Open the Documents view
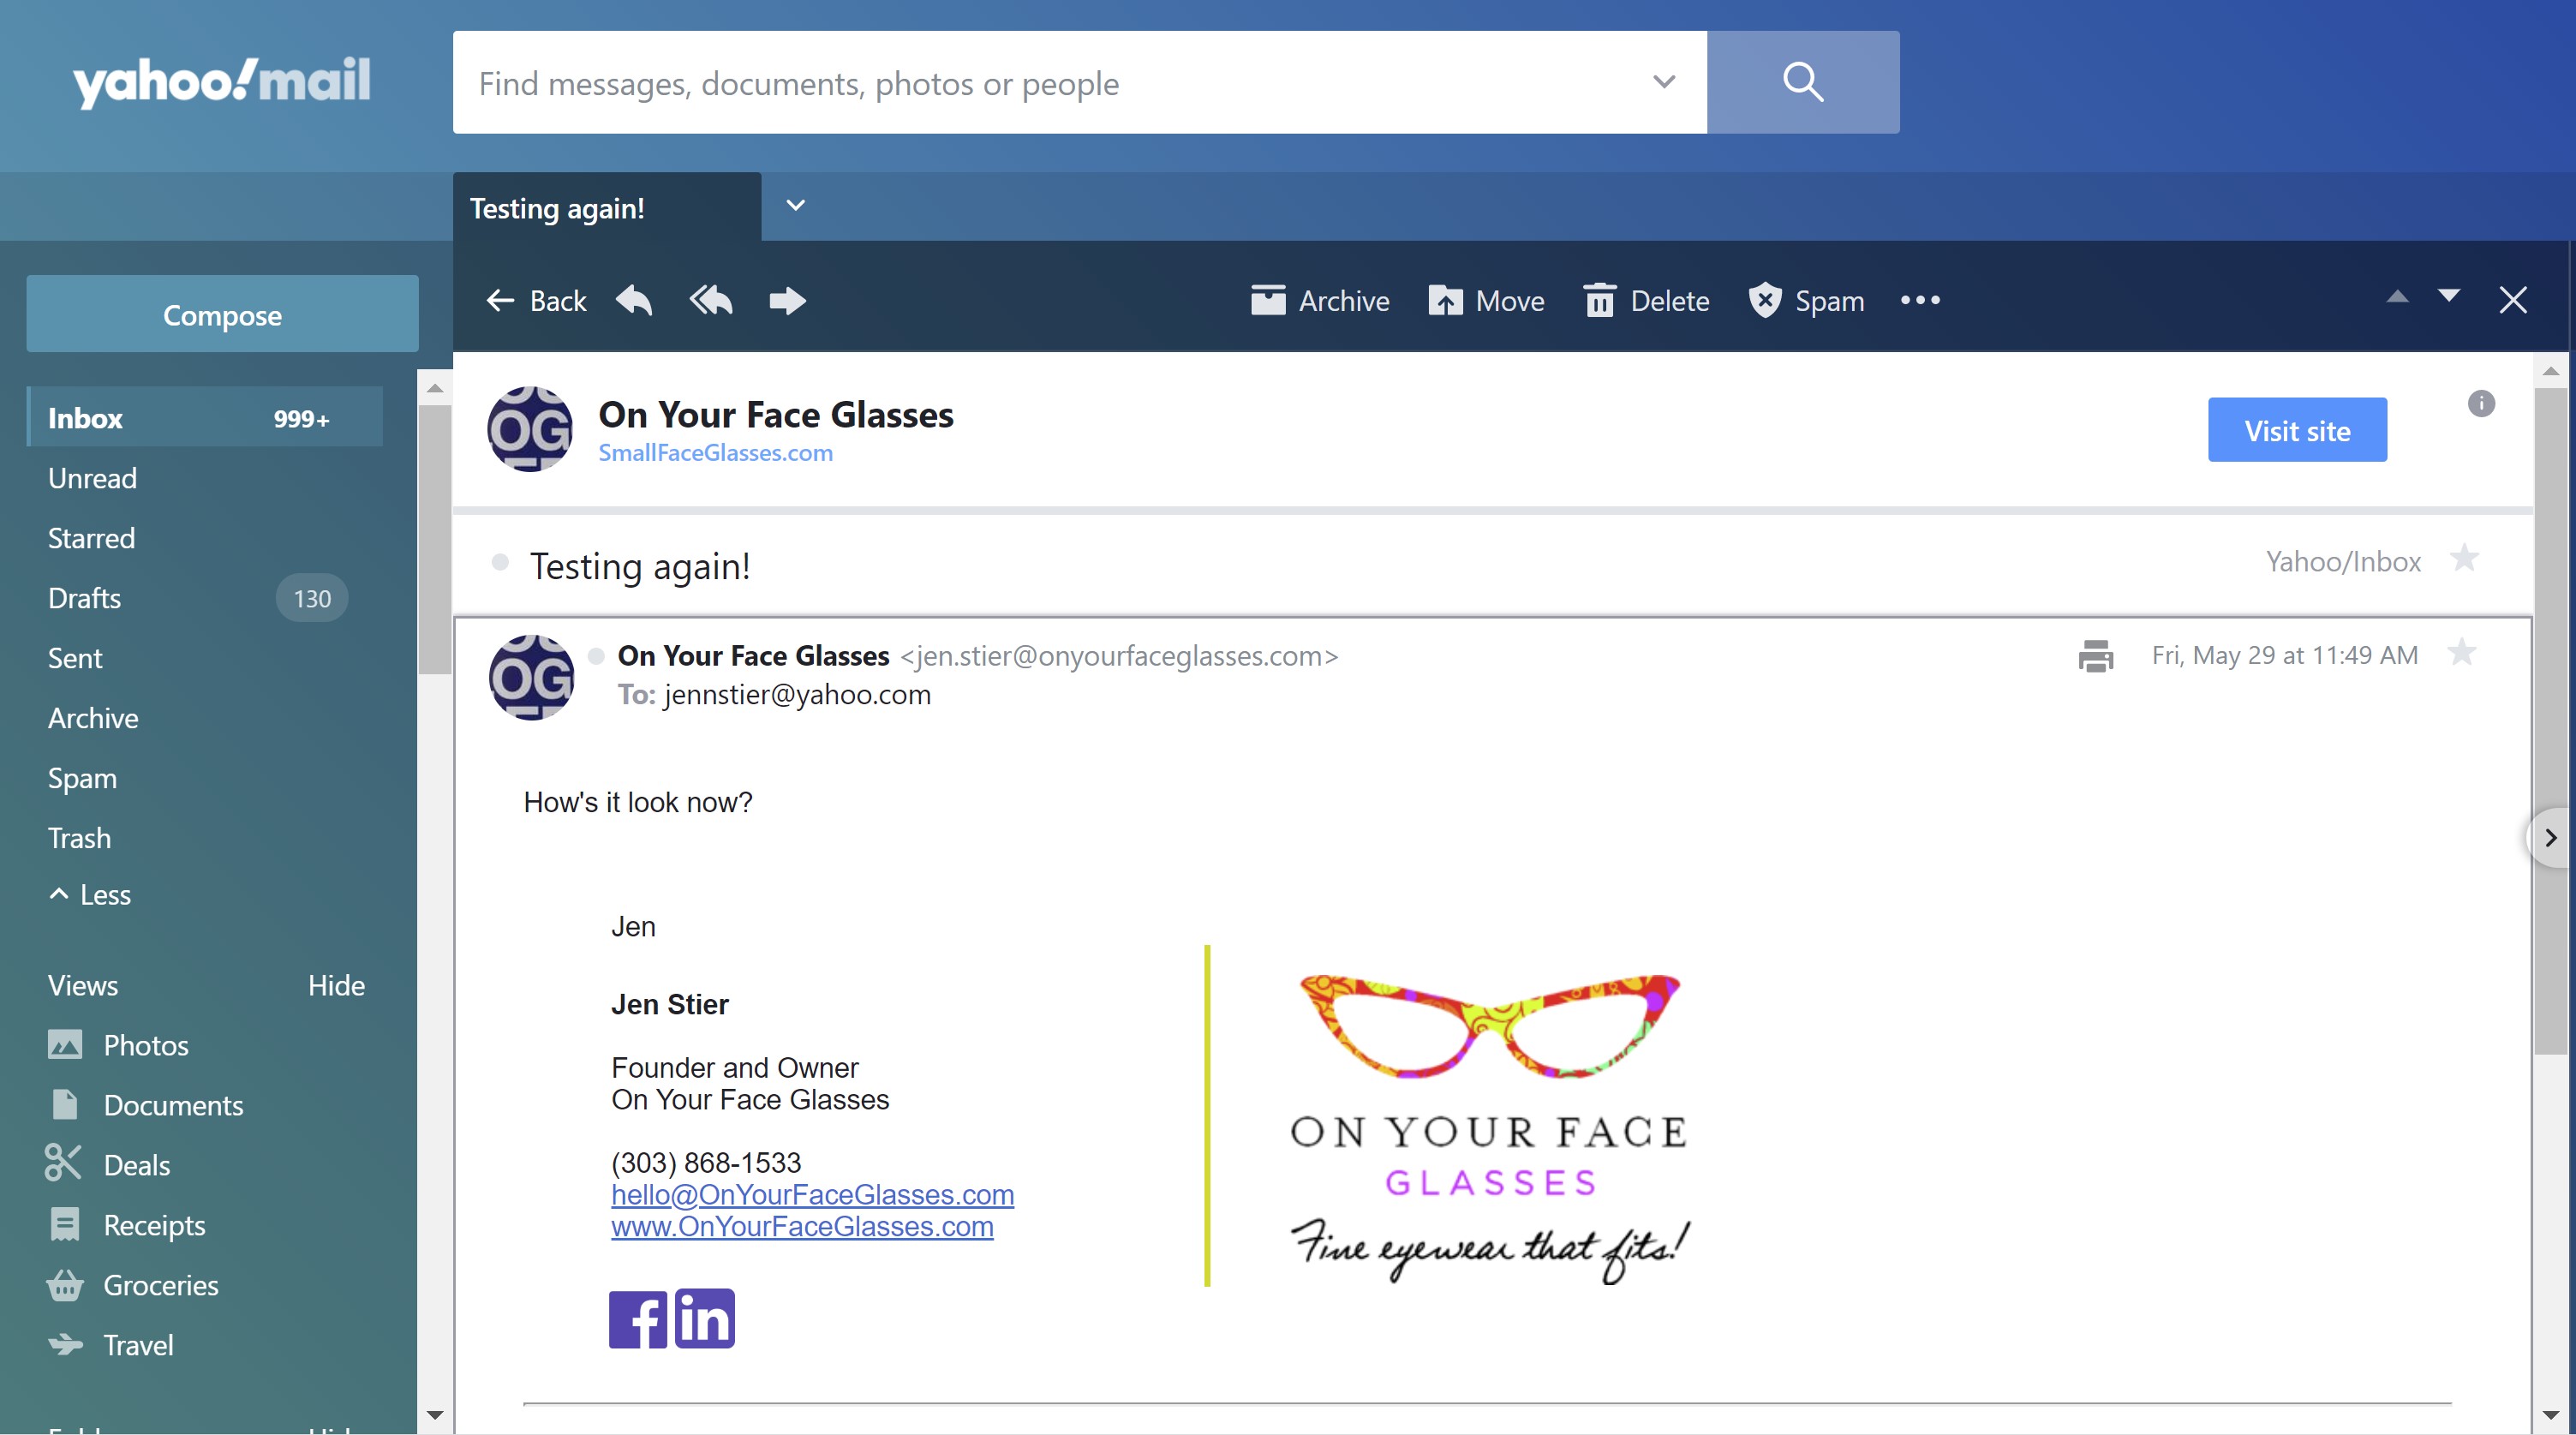Screen dimensions: 2576x1435 point(145,1105)
